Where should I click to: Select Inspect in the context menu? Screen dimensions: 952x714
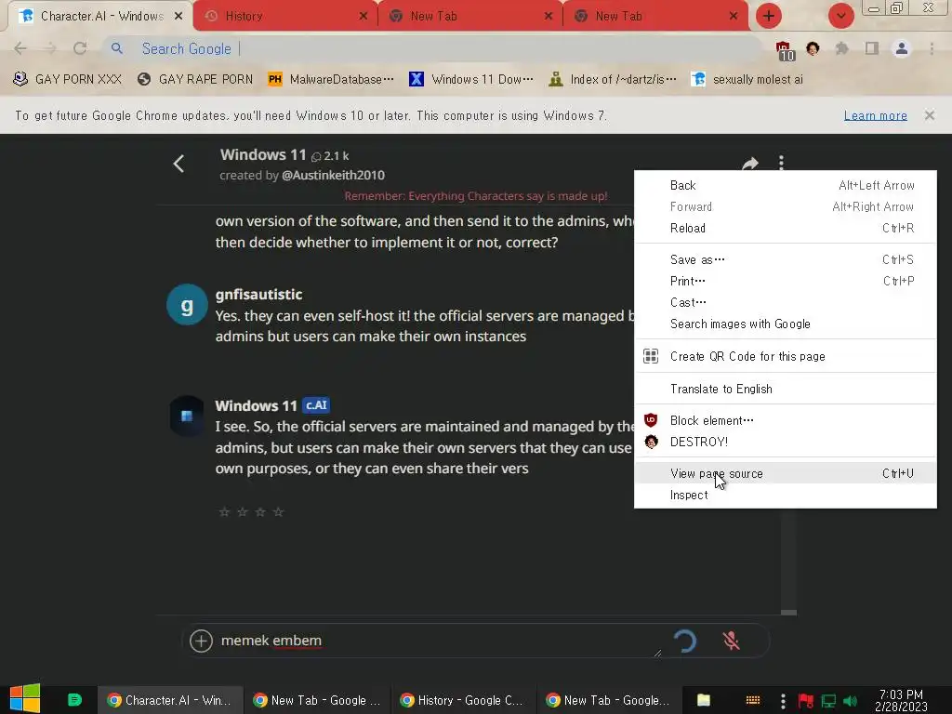click(785, 495)
